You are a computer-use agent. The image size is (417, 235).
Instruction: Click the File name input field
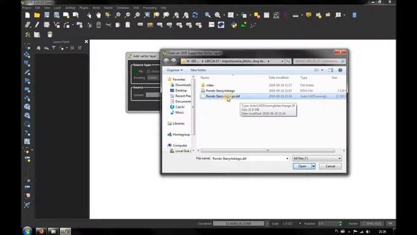pyautogui.click(x=248, y=159)
